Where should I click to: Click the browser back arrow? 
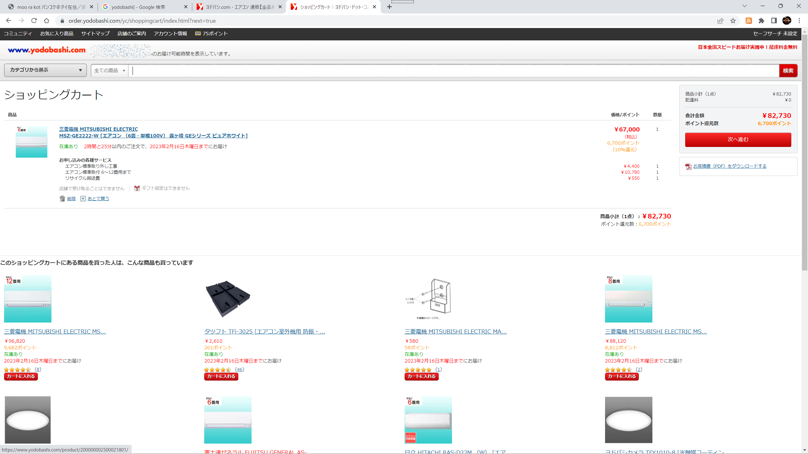(x=9, y=21)
